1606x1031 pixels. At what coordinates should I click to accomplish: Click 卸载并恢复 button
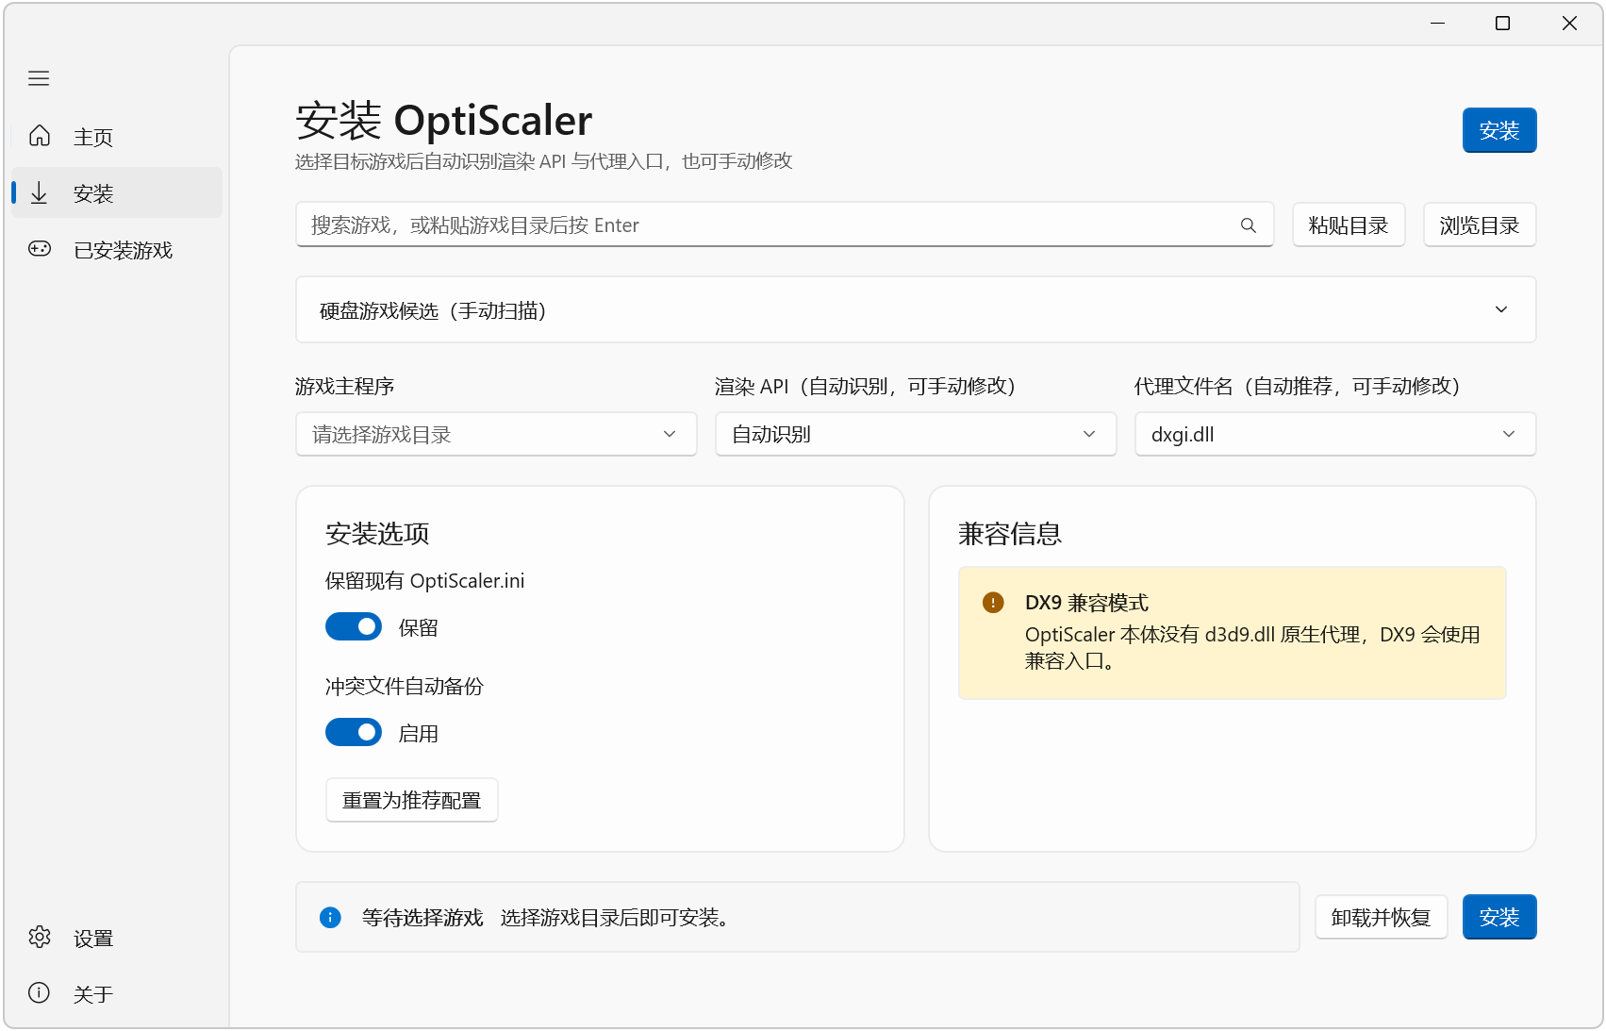click(1382, 917)
